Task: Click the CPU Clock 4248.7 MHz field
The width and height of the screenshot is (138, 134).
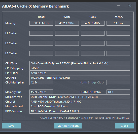Action: (80, 73)
